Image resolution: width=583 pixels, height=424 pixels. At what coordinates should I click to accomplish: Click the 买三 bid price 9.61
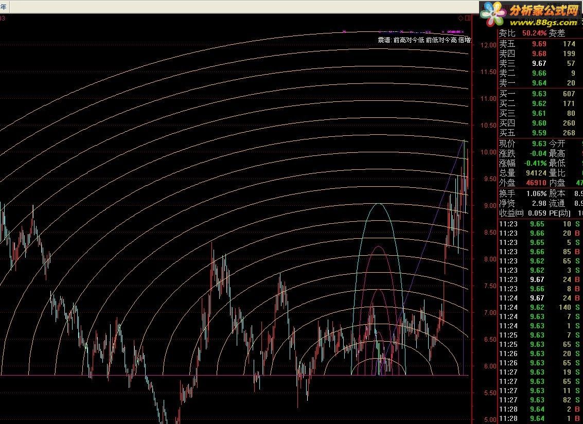[539, 113]
